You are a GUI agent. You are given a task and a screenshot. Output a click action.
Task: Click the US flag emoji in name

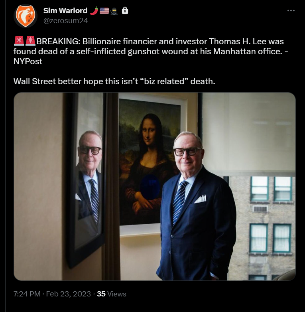pos(104,11)
